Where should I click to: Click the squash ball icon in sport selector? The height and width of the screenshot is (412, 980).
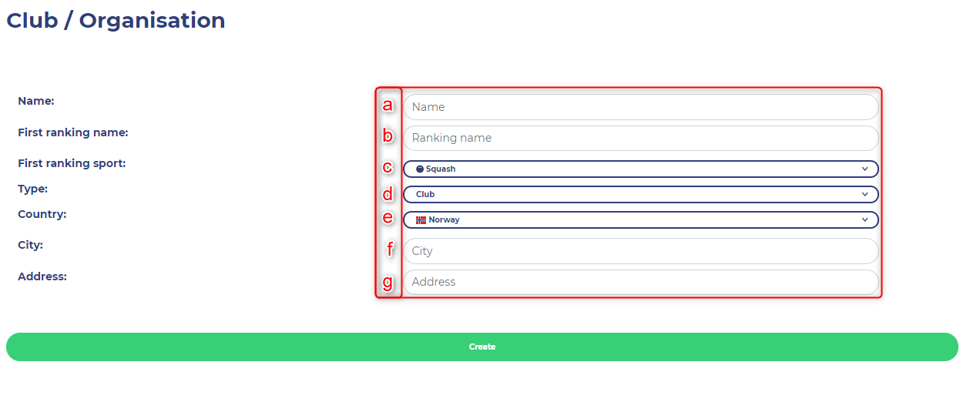tap(420, 169)
